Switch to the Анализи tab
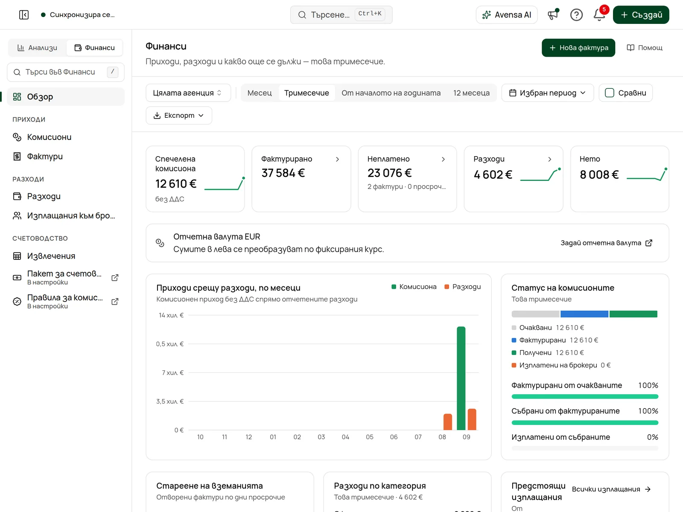Image resolution: width=683 pixels, height=512 pixels. (38, 48)
